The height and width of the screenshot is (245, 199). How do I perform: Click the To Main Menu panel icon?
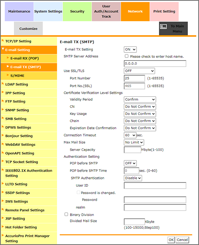pos(163,27)
